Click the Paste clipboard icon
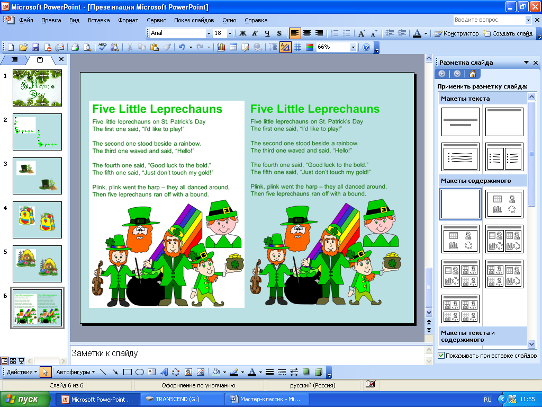This screenshot has width=542, height=407. click(x=154, y=47)
